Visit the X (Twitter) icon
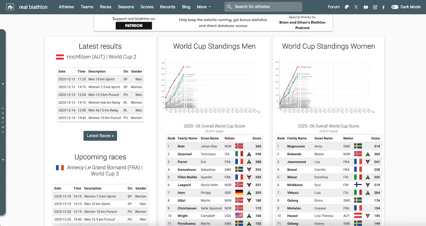The width and height of the screenshot is (426, 226). 356,7
